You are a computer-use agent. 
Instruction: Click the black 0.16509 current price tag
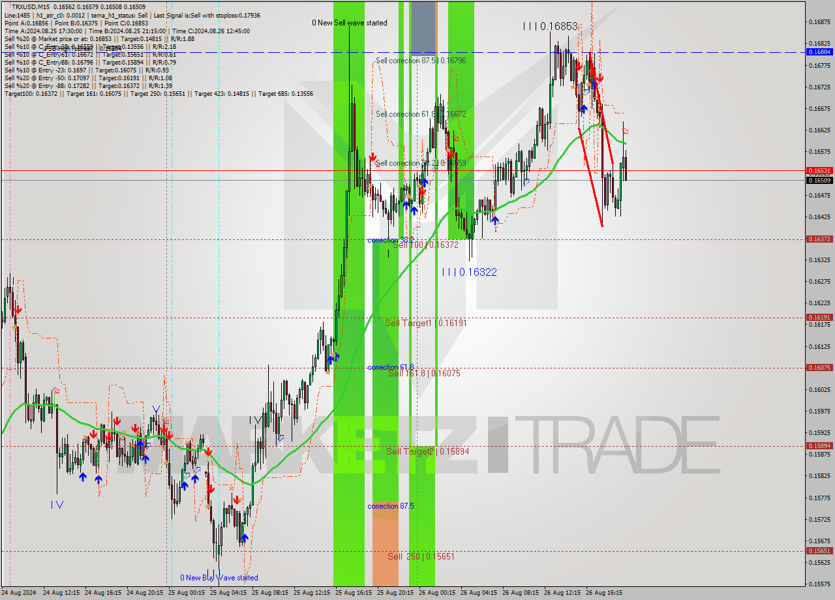pos(819,180)
